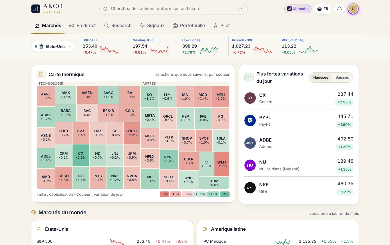This screenshot has width=390, height=245.
Task: Click the Adobe ADBE logo icon
Action: 250,143
